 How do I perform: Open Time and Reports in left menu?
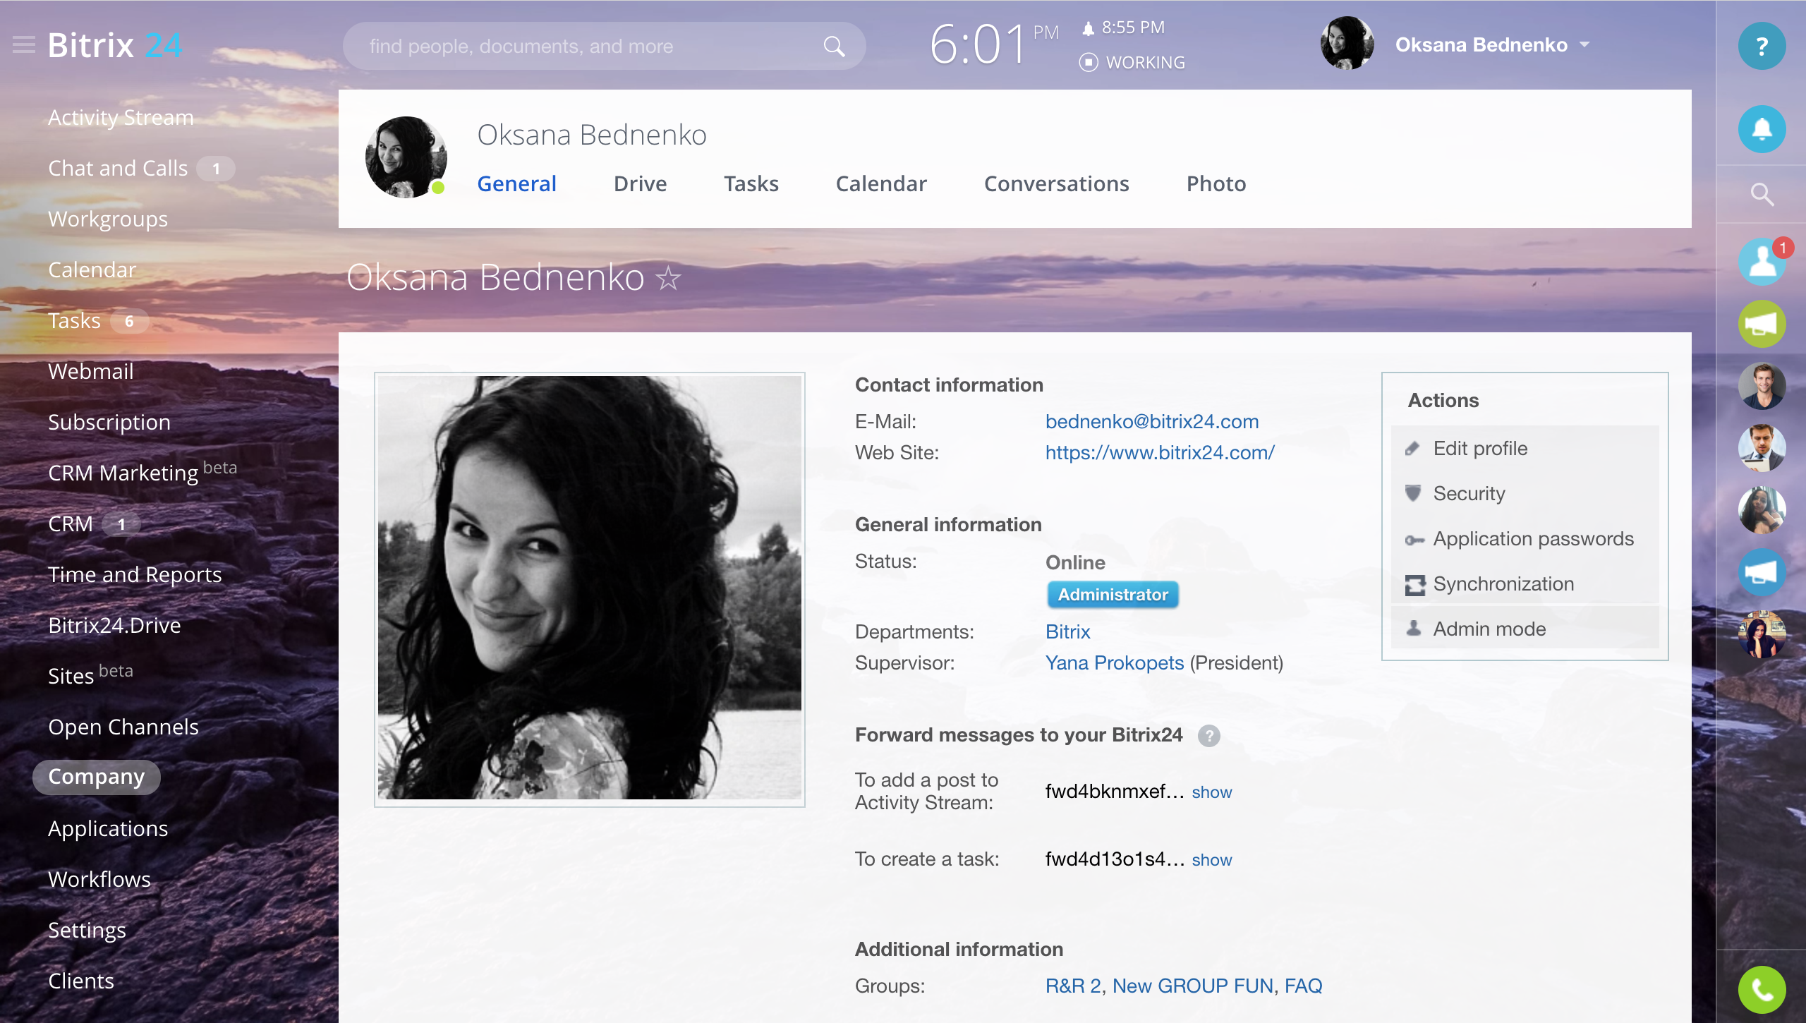tap(135, 574)
